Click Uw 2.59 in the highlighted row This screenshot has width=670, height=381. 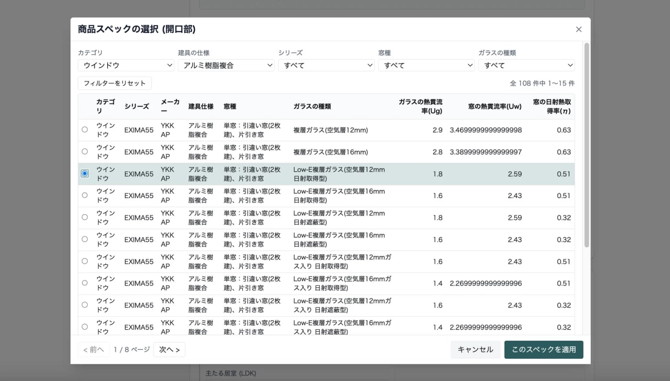click(515, 174)
